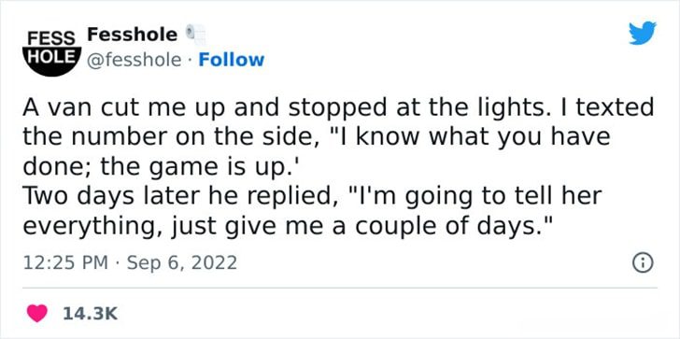Click the last line about "a couple of days"
680x339 pixels.
tap(288, 226)
